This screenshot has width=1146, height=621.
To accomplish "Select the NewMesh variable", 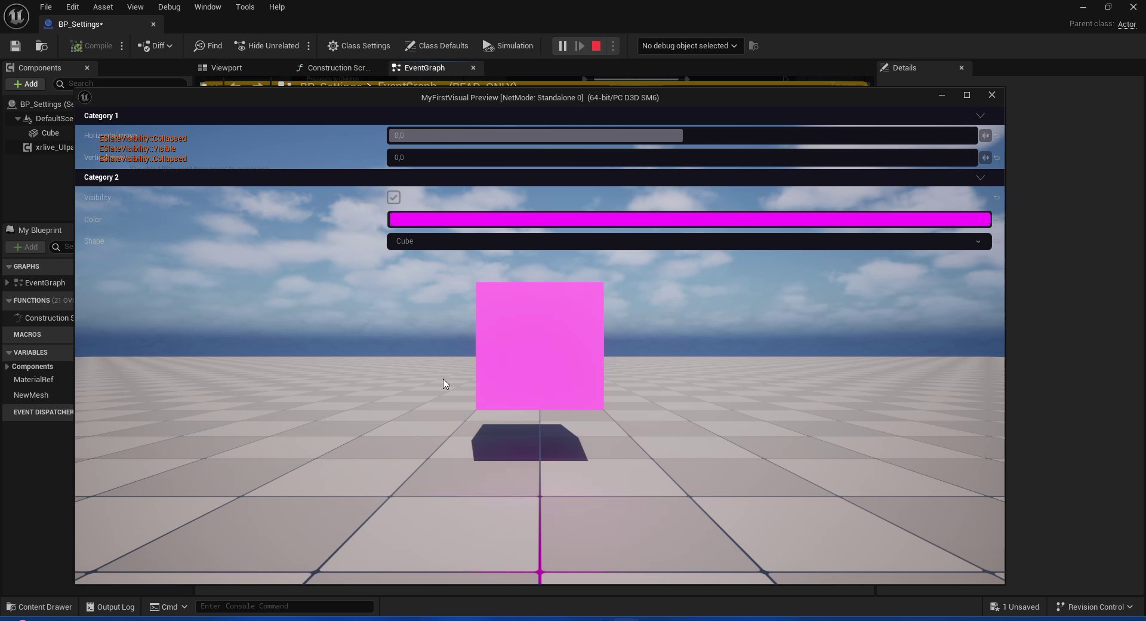I will click(31, 395).
